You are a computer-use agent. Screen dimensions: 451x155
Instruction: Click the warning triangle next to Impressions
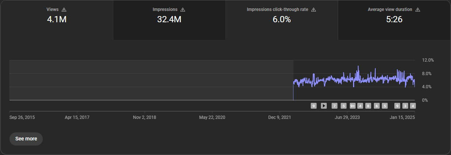183,9
